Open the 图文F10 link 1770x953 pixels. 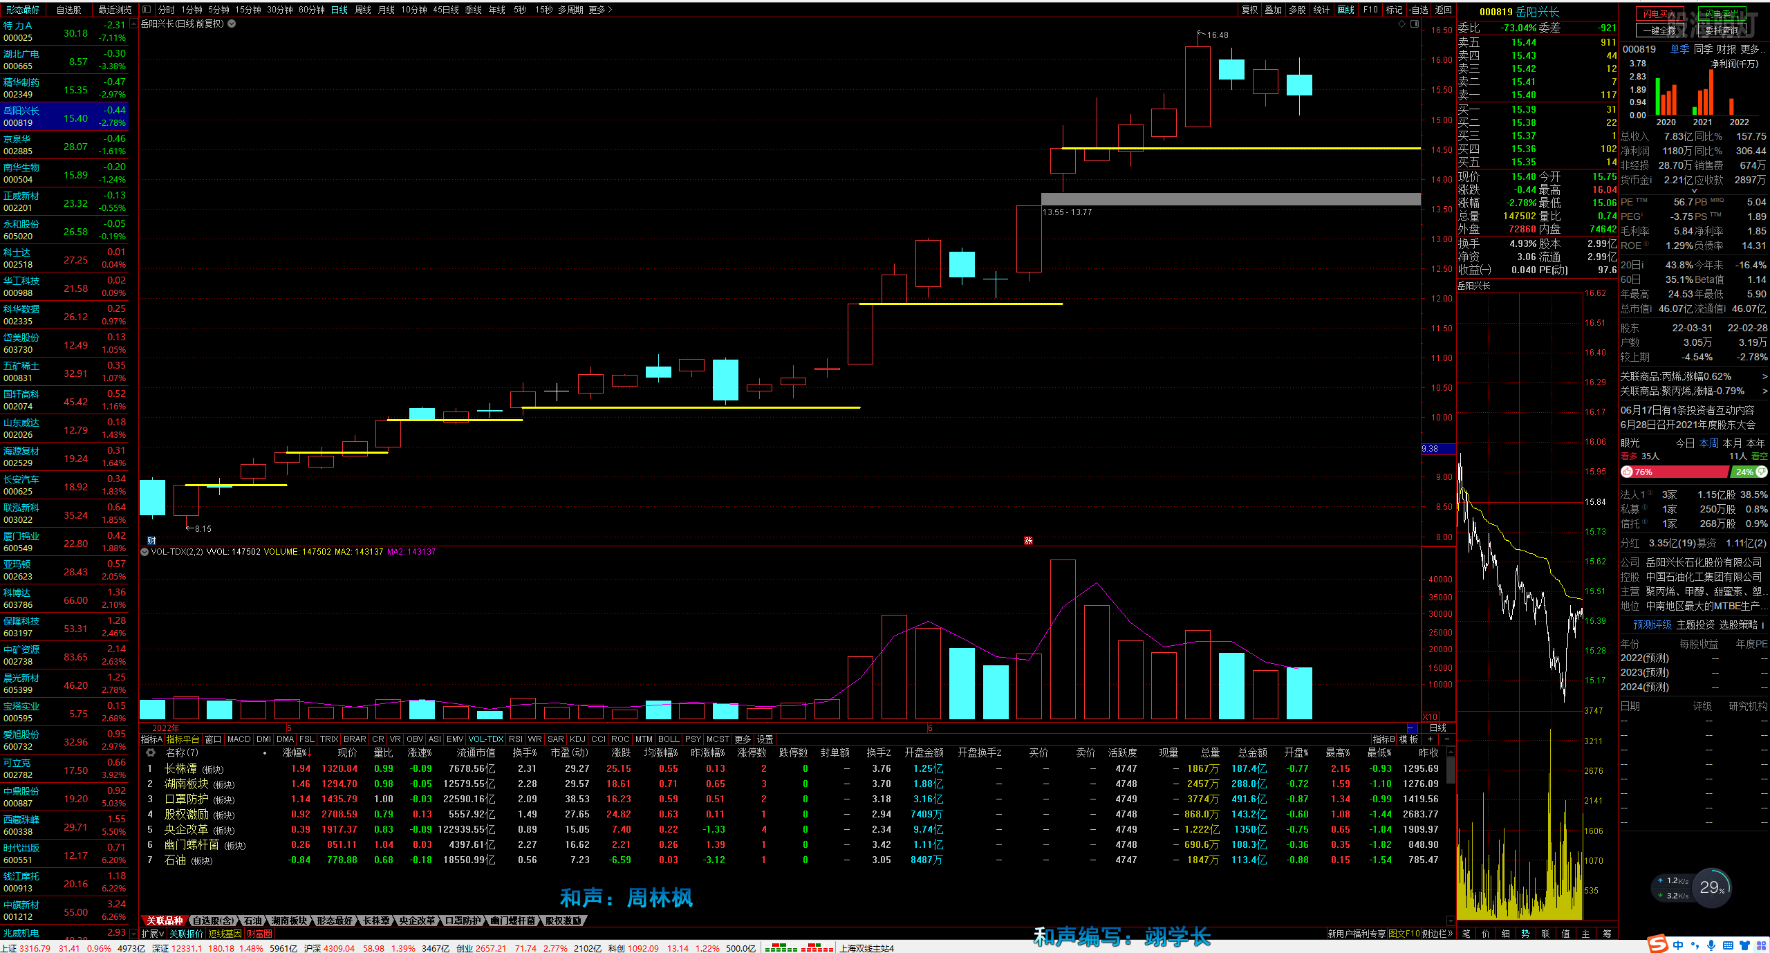coord(1404,934)
